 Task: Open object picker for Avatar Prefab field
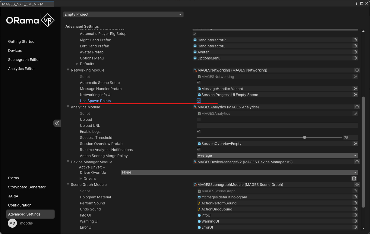[355, 52]
